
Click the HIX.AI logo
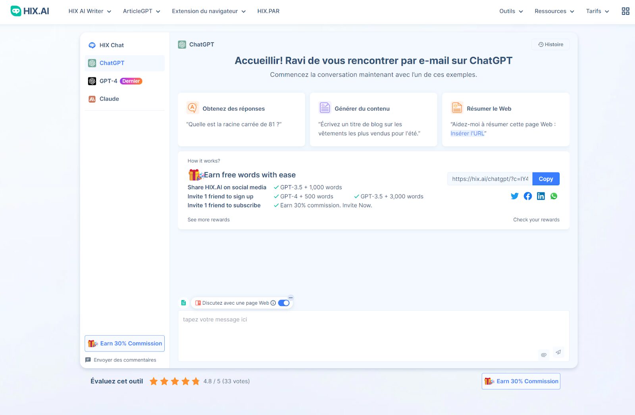coord(30,11)
